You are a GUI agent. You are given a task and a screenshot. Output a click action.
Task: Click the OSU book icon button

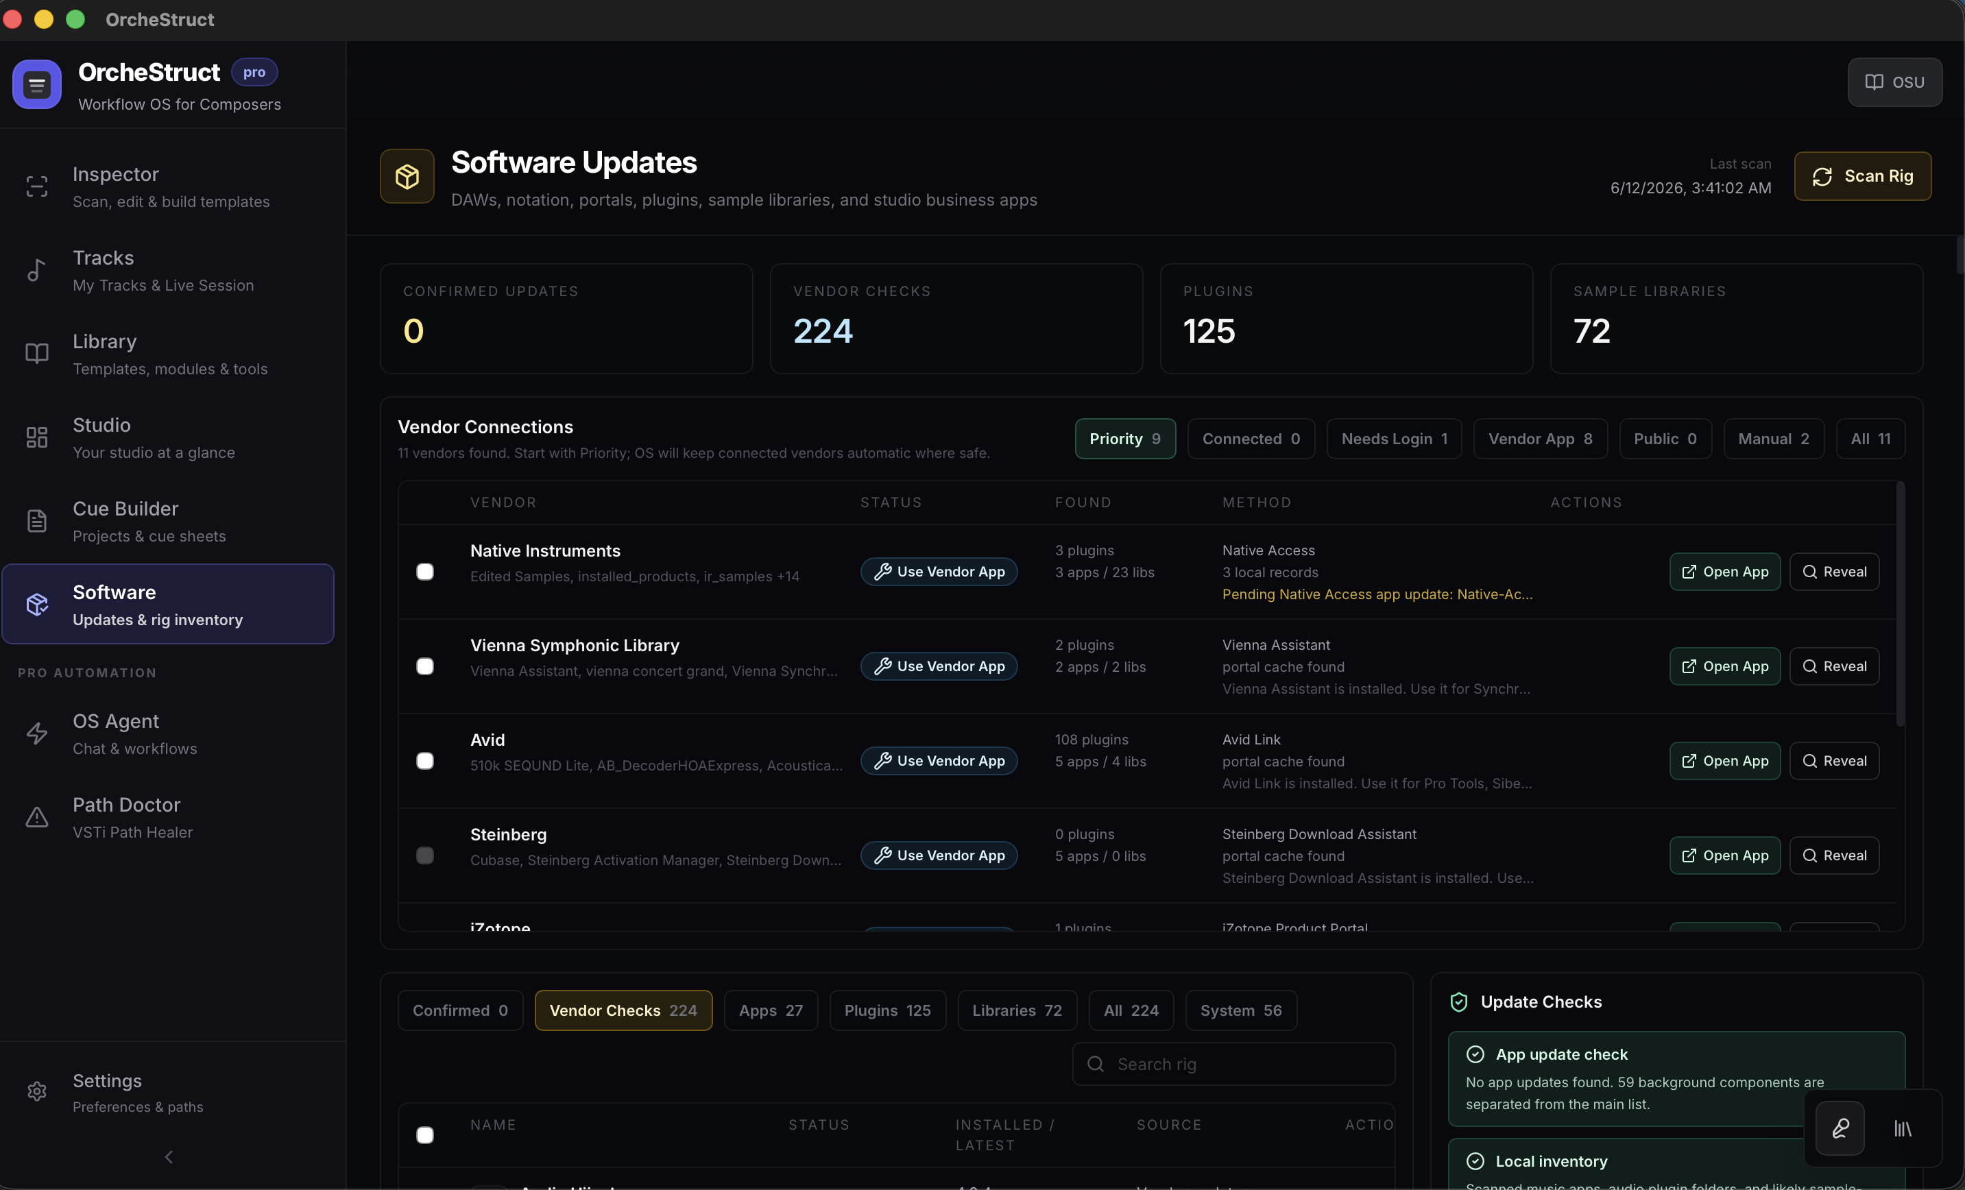(1895, 82)
